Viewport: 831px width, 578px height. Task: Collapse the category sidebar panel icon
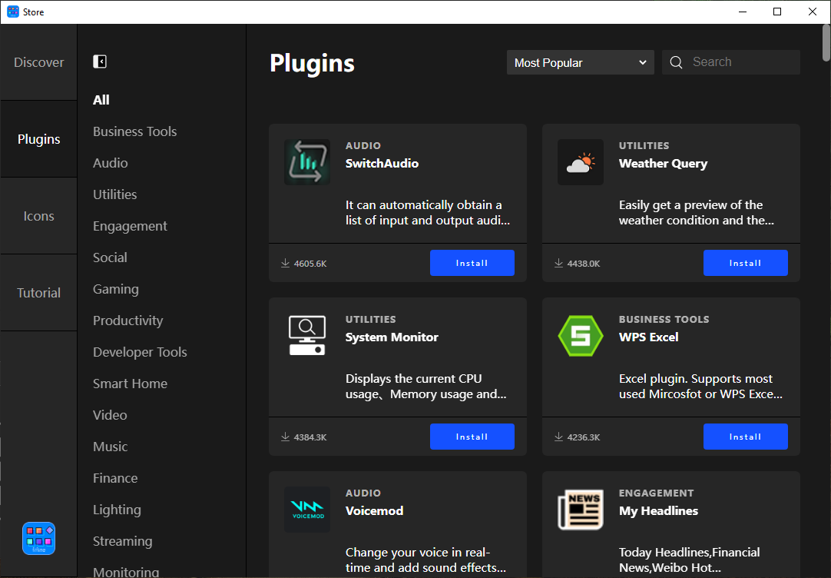[100, 61]
